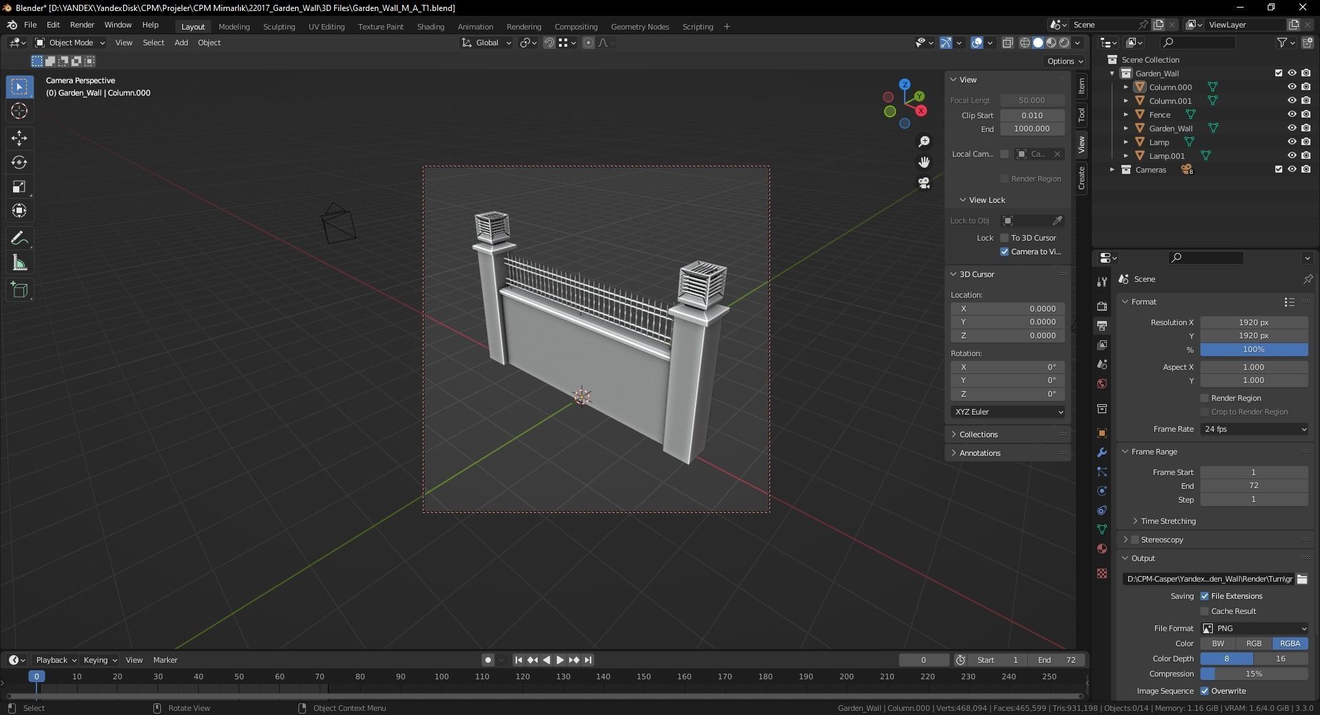The height and width of the screenshot is (715, 1320).
Task: Open the Modifiers wrench properties tab
Action: pos(1102,452)
